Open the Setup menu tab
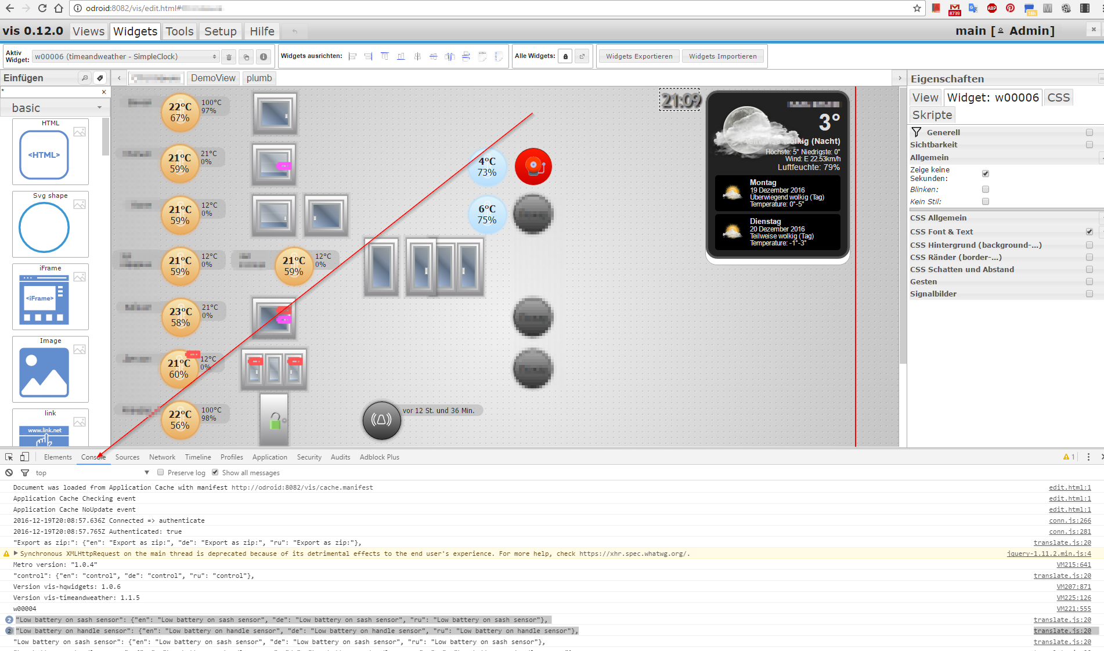Image resolution: width=1104 pixels, height=651 pixels. click(x=221, y=31)
